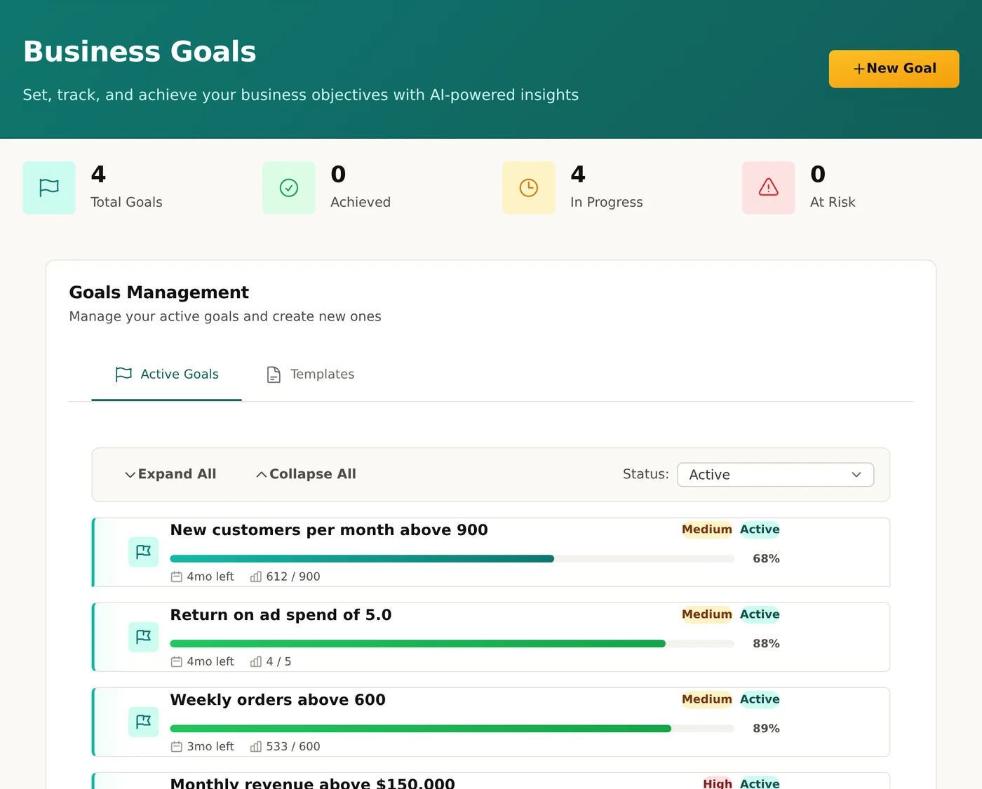The width and height of the screenshot is (982, 789).
Task: Click the Achieved checkmark icon
Action: coord(289,188)
